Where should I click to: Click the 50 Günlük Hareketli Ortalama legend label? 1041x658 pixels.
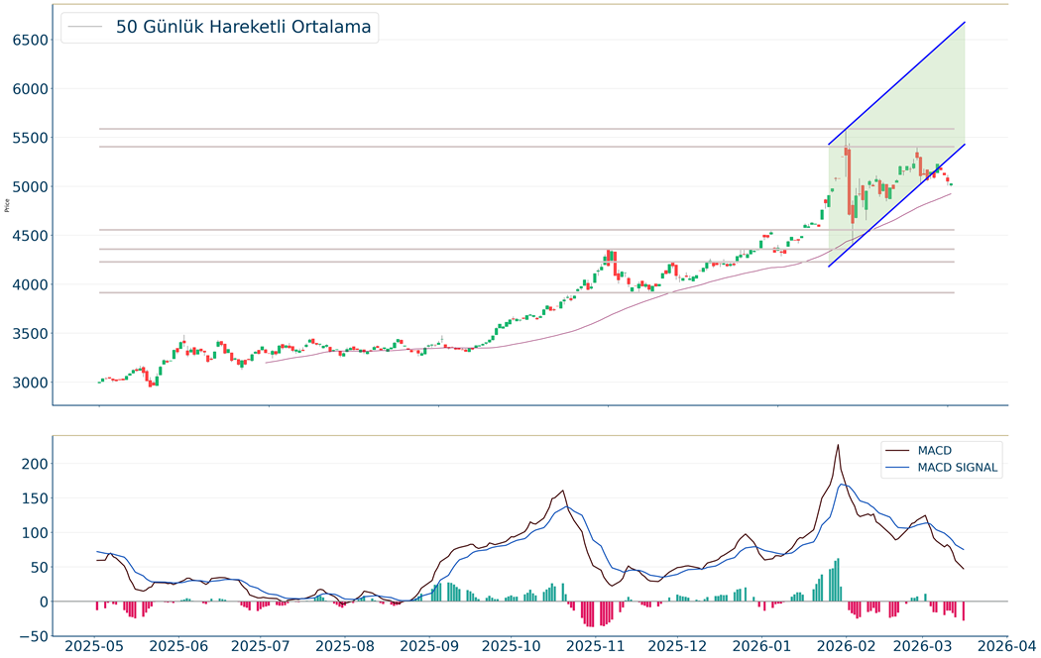[x=243, y=28]
